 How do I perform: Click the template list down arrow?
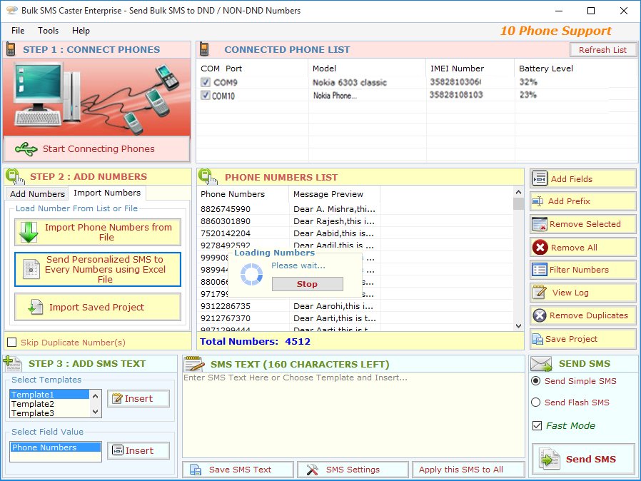point(95,412)
